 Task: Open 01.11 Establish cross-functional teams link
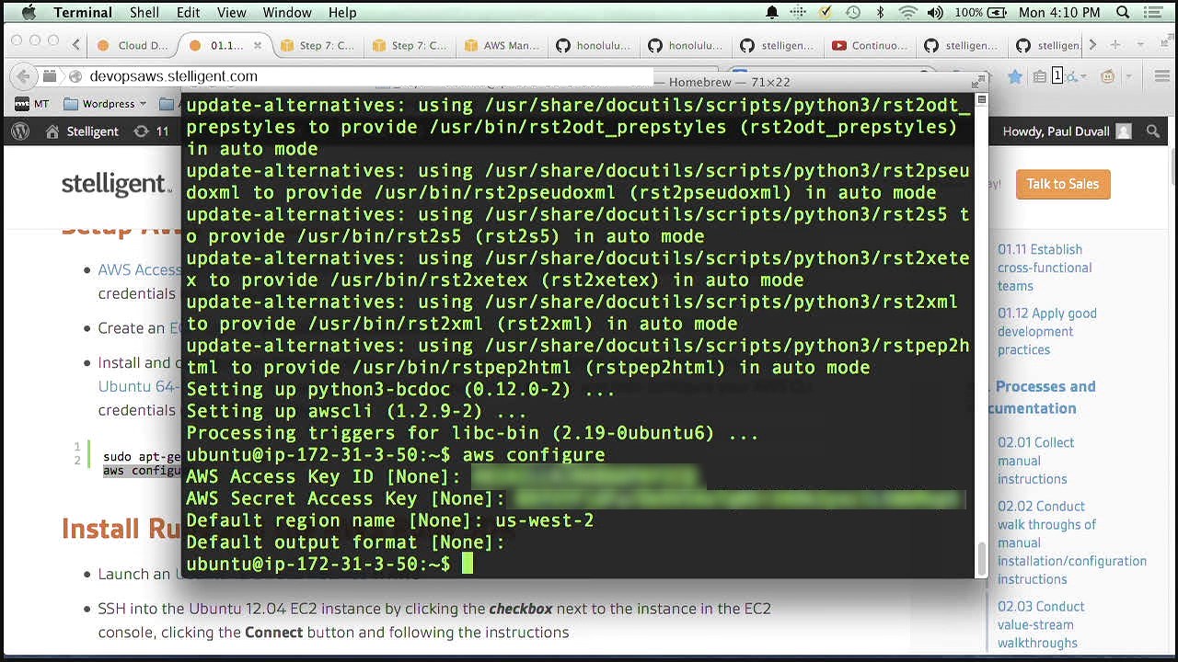(x=1045, y=268)
